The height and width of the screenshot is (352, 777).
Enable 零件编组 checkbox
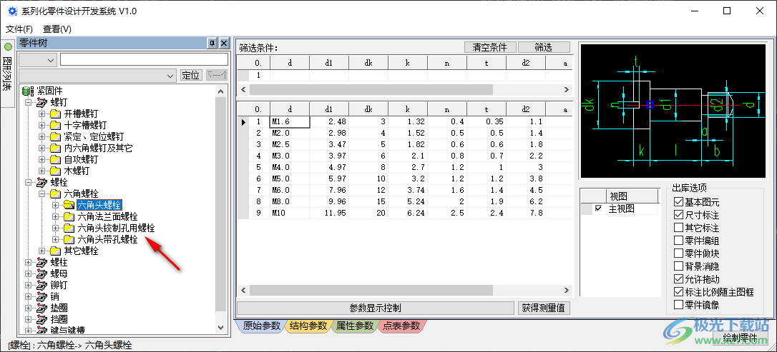[x=678, y=241]
